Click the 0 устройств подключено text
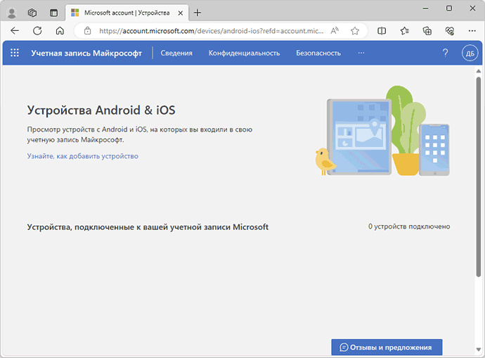 point(409,226)
